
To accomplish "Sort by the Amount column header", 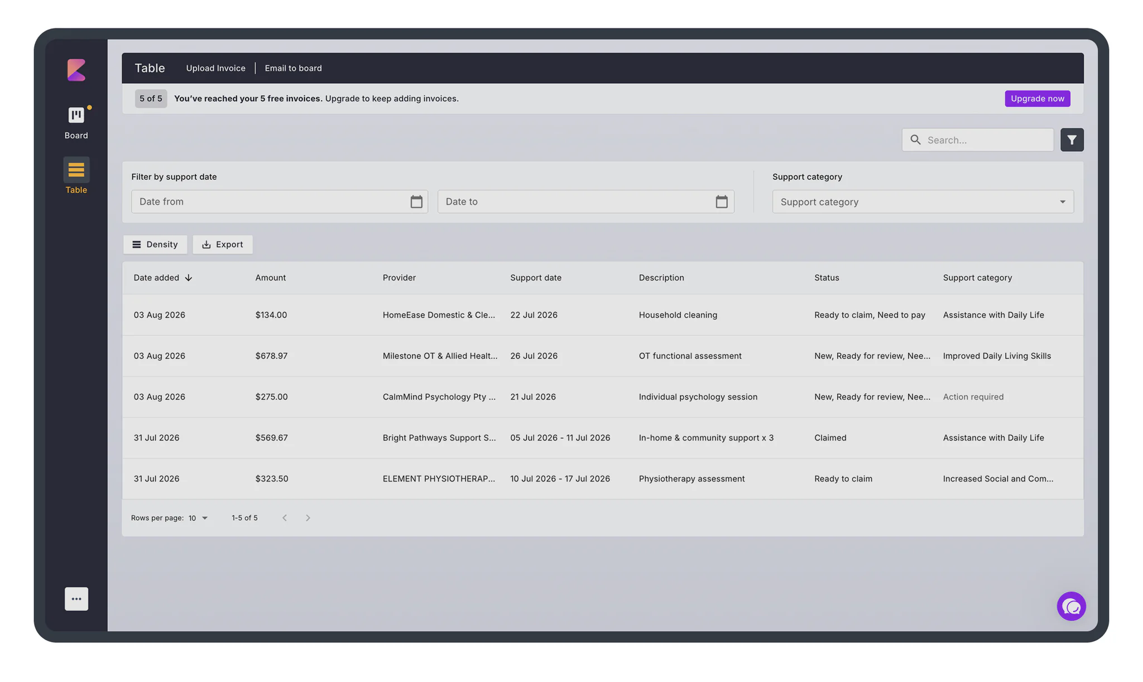I will coord(271,278).
